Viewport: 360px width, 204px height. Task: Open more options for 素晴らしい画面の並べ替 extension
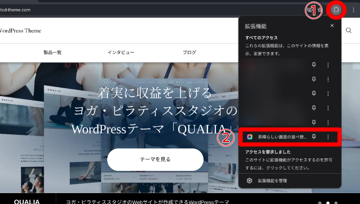[x=328, y=137]
